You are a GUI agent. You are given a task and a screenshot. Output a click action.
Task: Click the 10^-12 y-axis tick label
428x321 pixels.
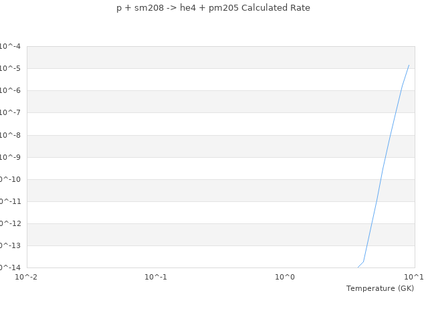pyautogui.click(x=10, y=223)
